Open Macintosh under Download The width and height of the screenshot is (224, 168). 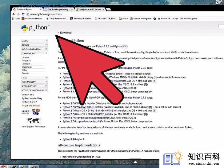click(x=27, y=67)
